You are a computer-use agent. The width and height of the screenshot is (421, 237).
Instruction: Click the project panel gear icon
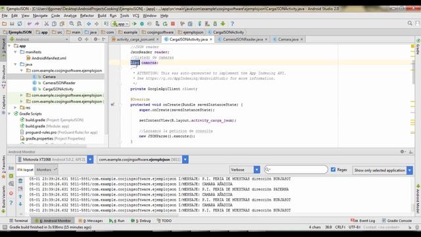click(96, 39)
